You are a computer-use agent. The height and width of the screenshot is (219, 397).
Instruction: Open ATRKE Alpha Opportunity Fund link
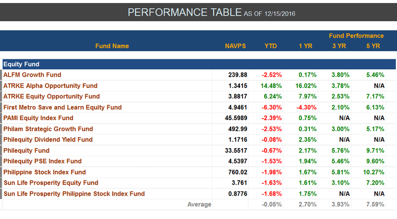50,85
